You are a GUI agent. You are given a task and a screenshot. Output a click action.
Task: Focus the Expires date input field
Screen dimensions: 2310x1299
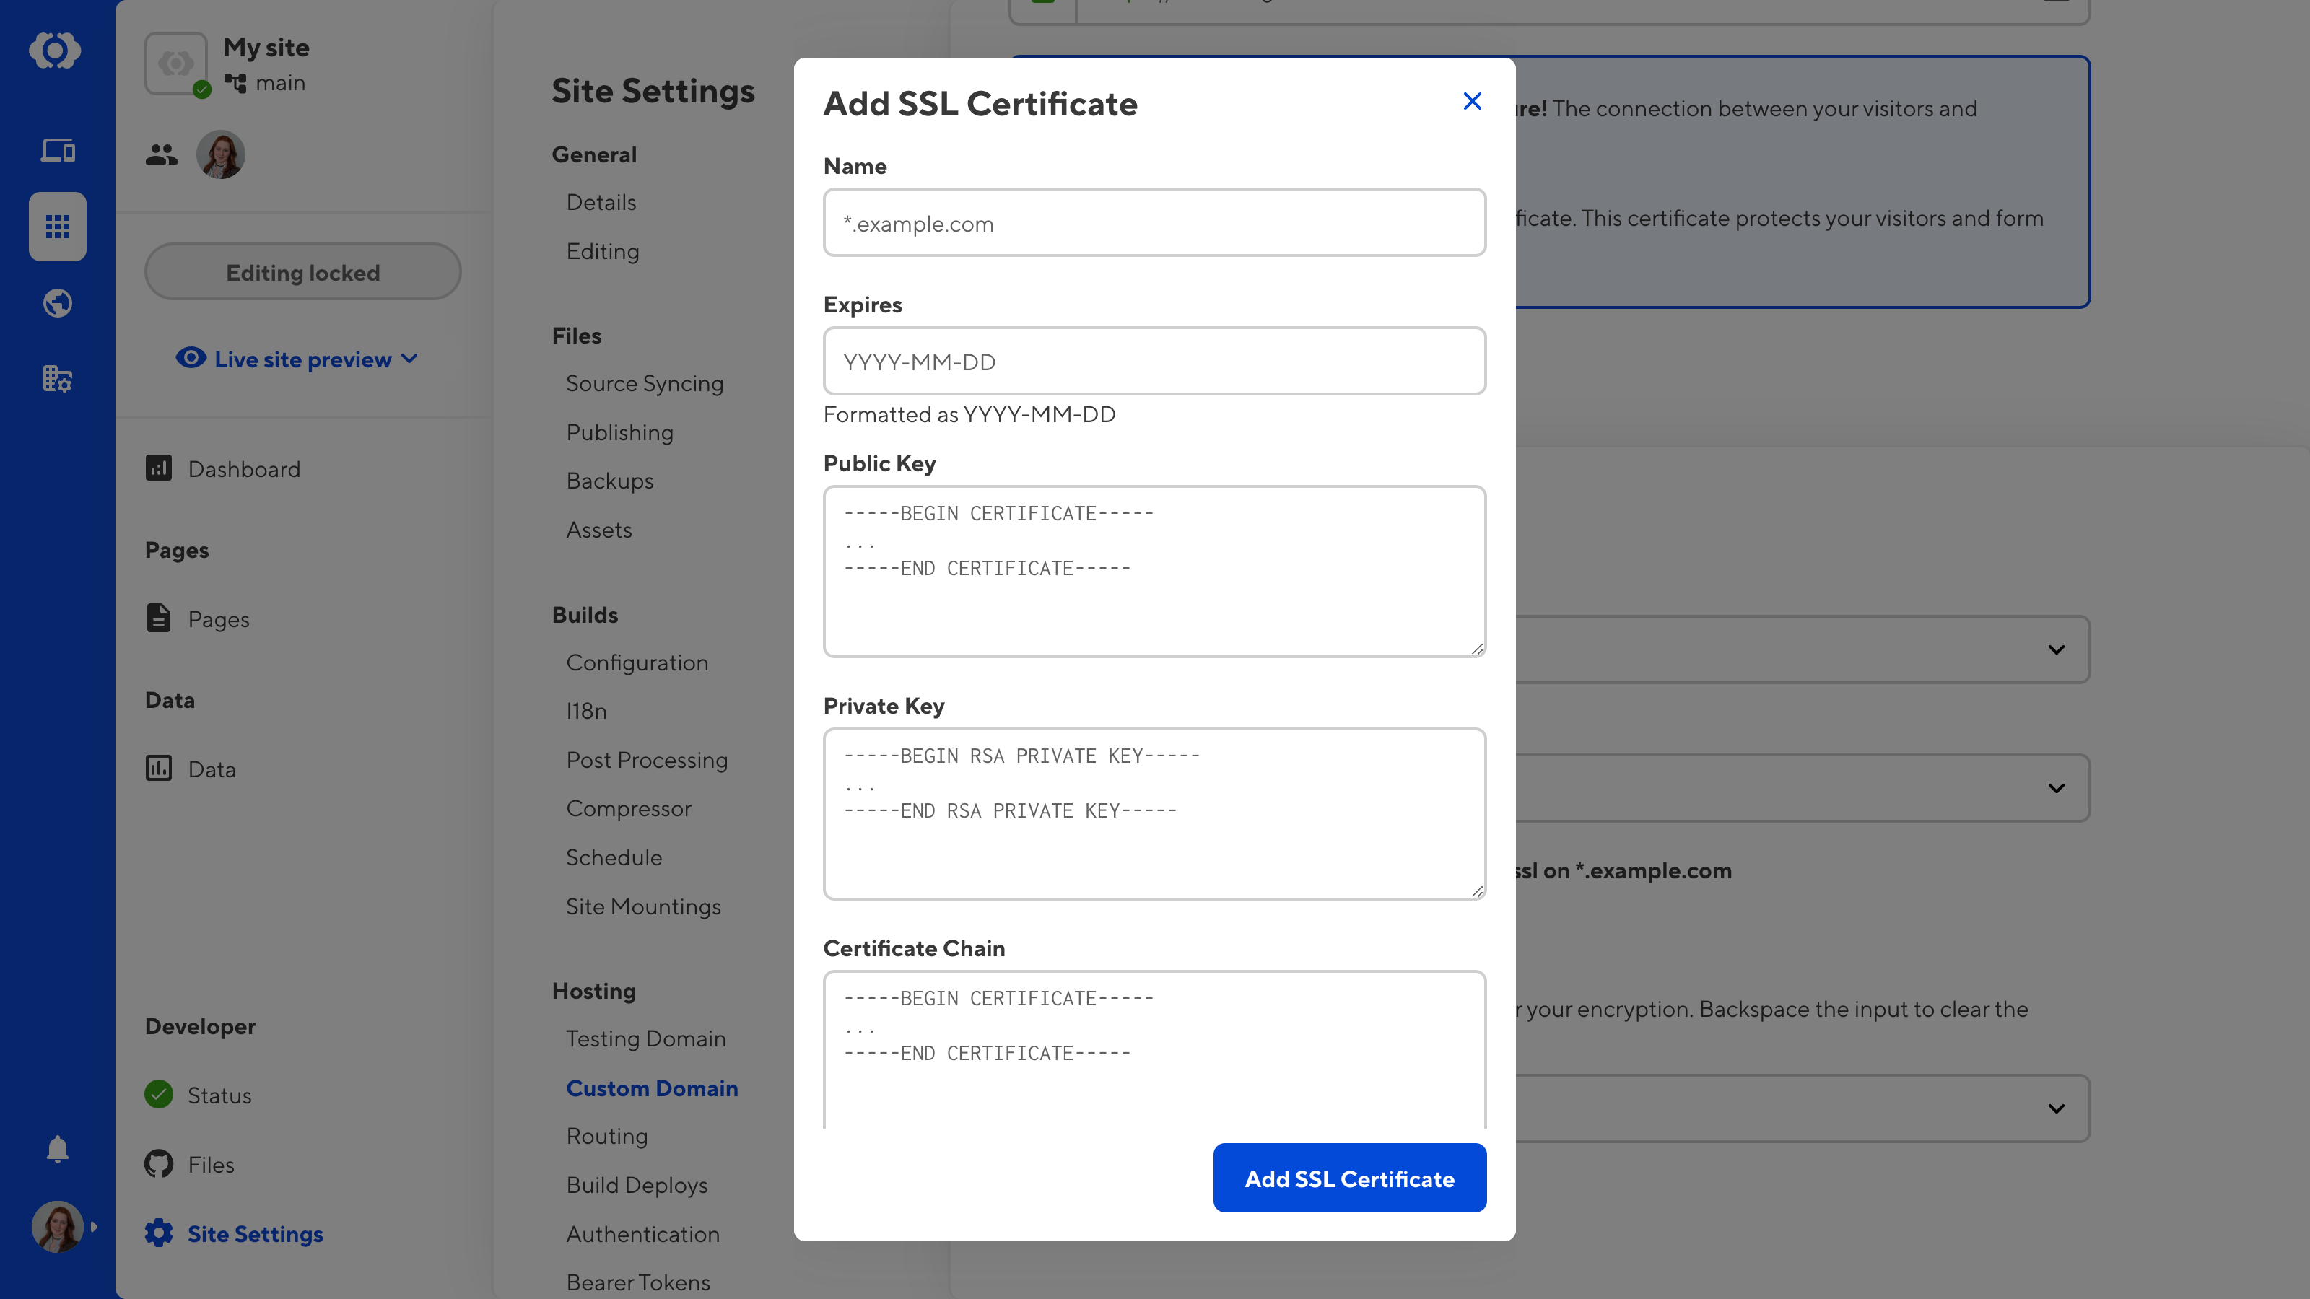[1155, 362]
